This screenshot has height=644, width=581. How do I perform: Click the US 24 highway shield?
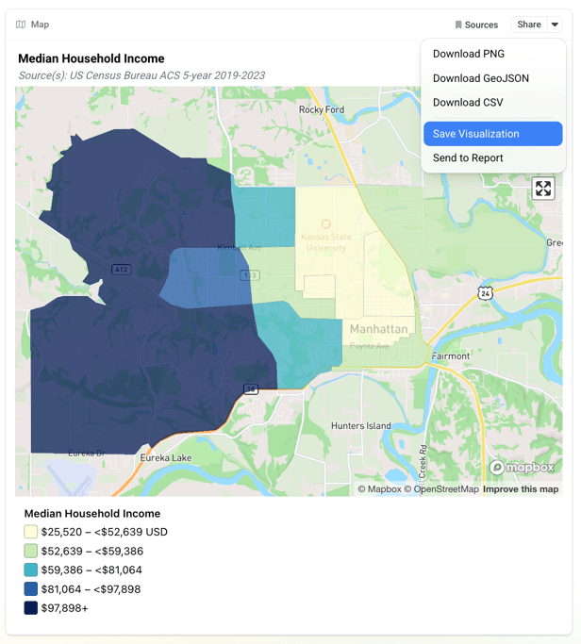coord(485,293)
